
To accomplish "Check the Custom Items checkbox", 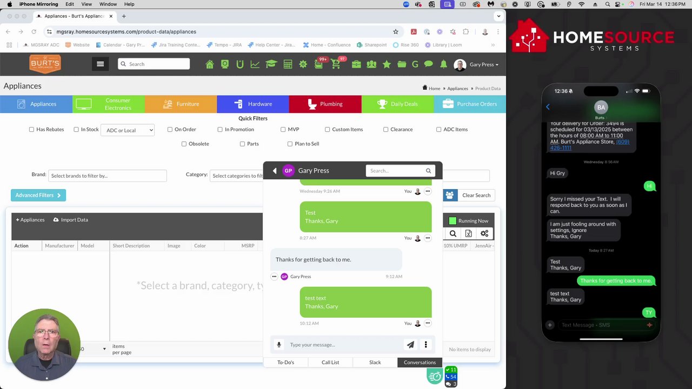I will 328,130.
